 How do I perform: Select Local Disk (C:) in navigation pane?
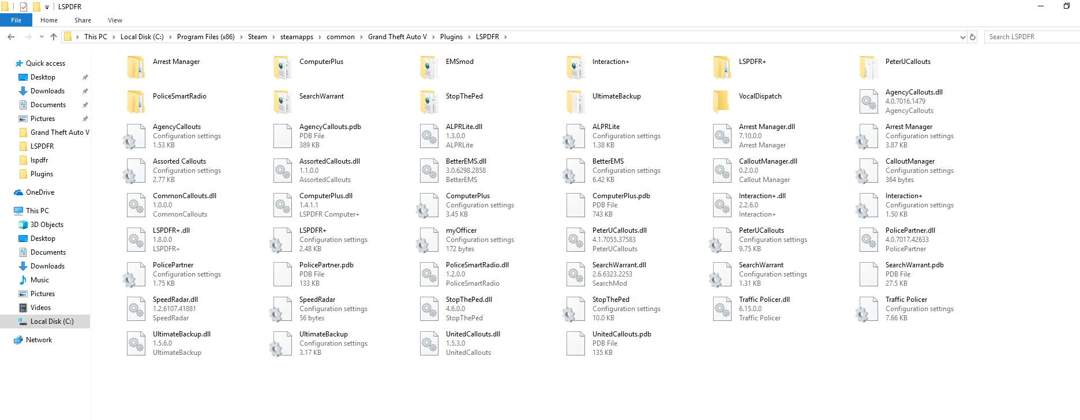(52, 321)
